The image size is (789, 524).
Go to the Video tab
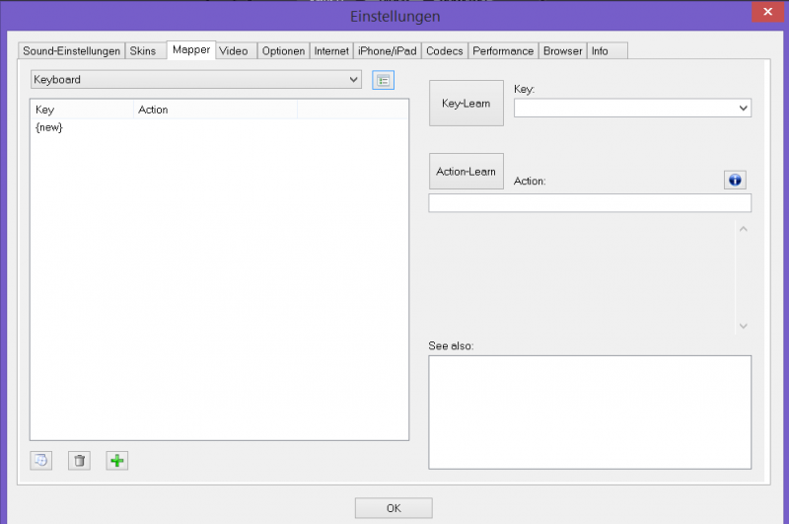click(x=234, y=51)
